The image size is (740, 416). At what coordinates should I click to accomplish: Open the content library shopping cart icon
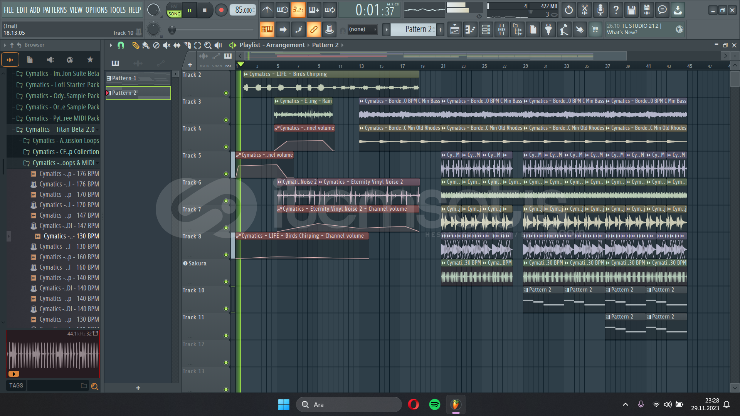pos(595,30)
